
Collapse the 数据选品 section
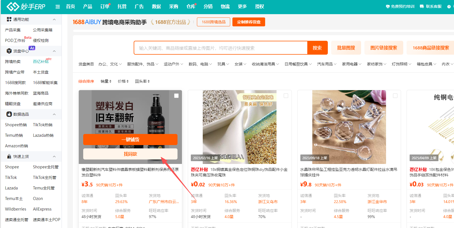[x=54, y=114]
